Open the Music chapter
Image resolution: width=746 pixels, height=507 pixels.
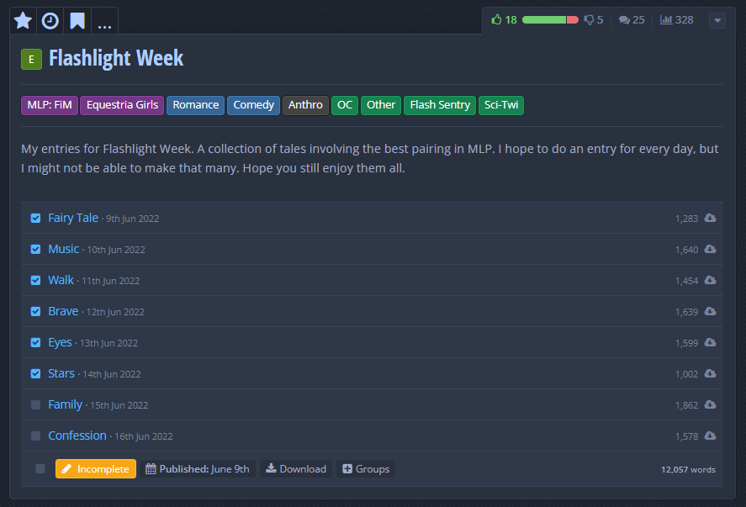63,249
